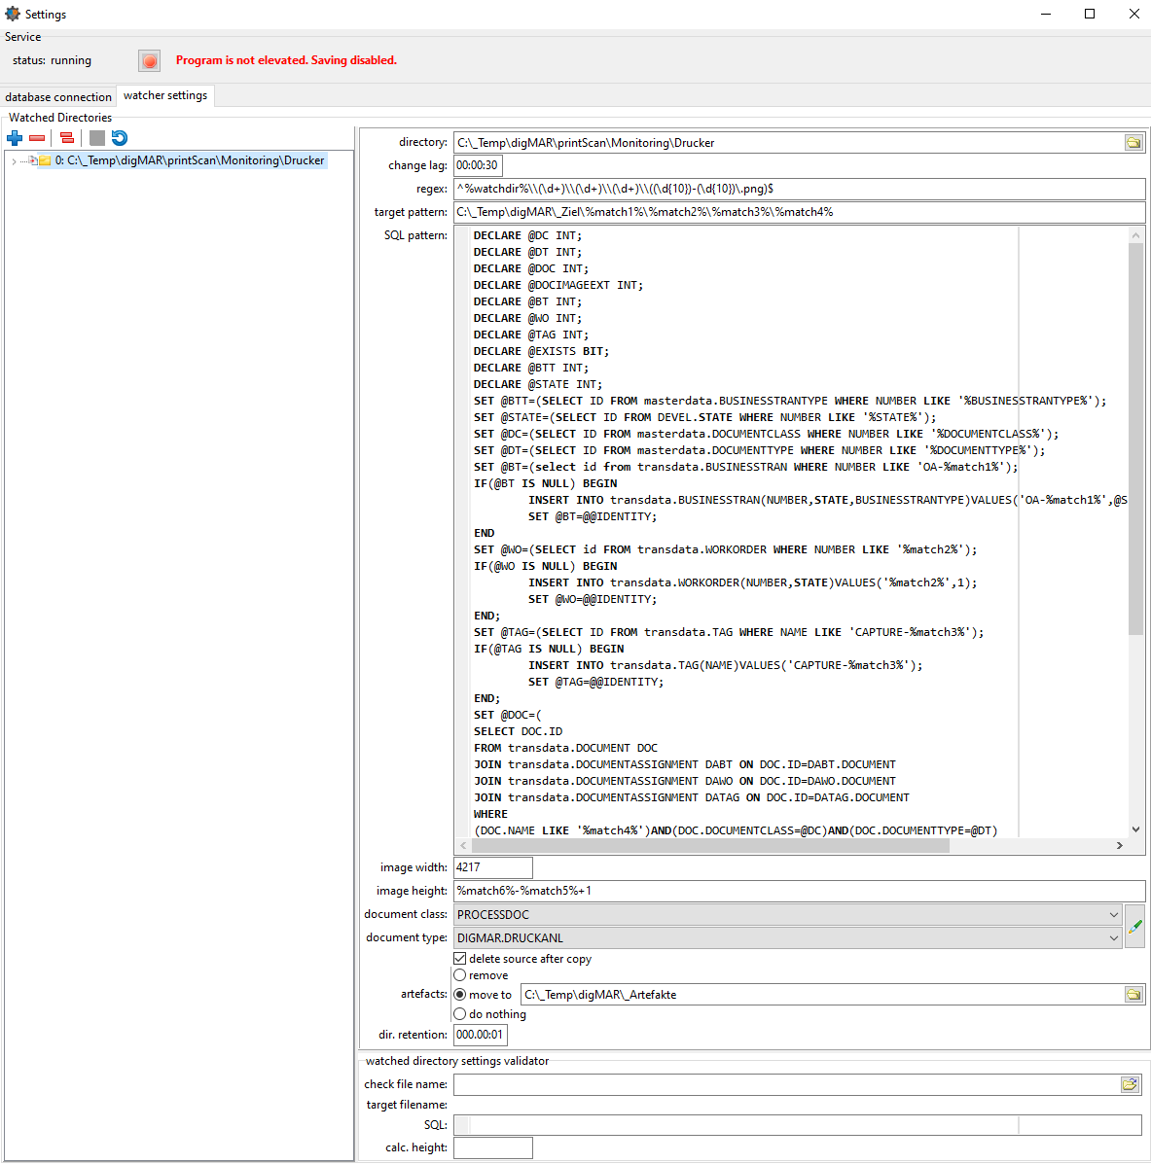Open check file name browse icon

1130,1084
